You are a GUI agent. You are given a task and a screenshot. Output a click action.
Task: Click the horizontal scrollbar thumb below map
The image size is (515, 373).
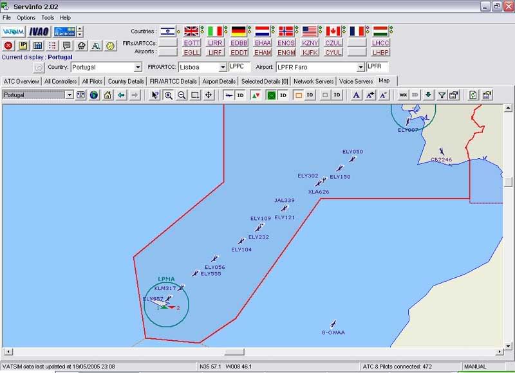point(234,352)
